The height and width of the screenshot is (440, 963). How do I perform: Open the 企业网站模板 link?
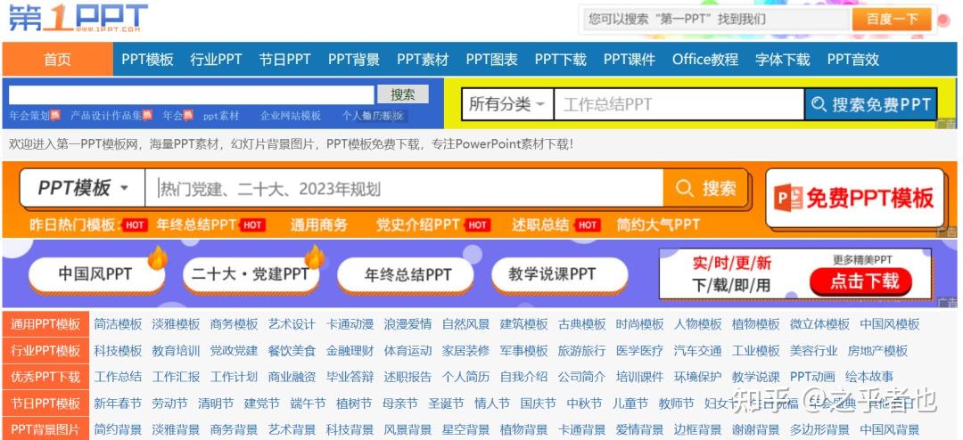click(x=291, y=116)
